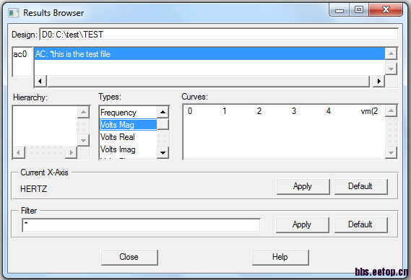Select Volts Imag in the Types list
Viewport: 411px width, 280px height.
coord(129,149)
